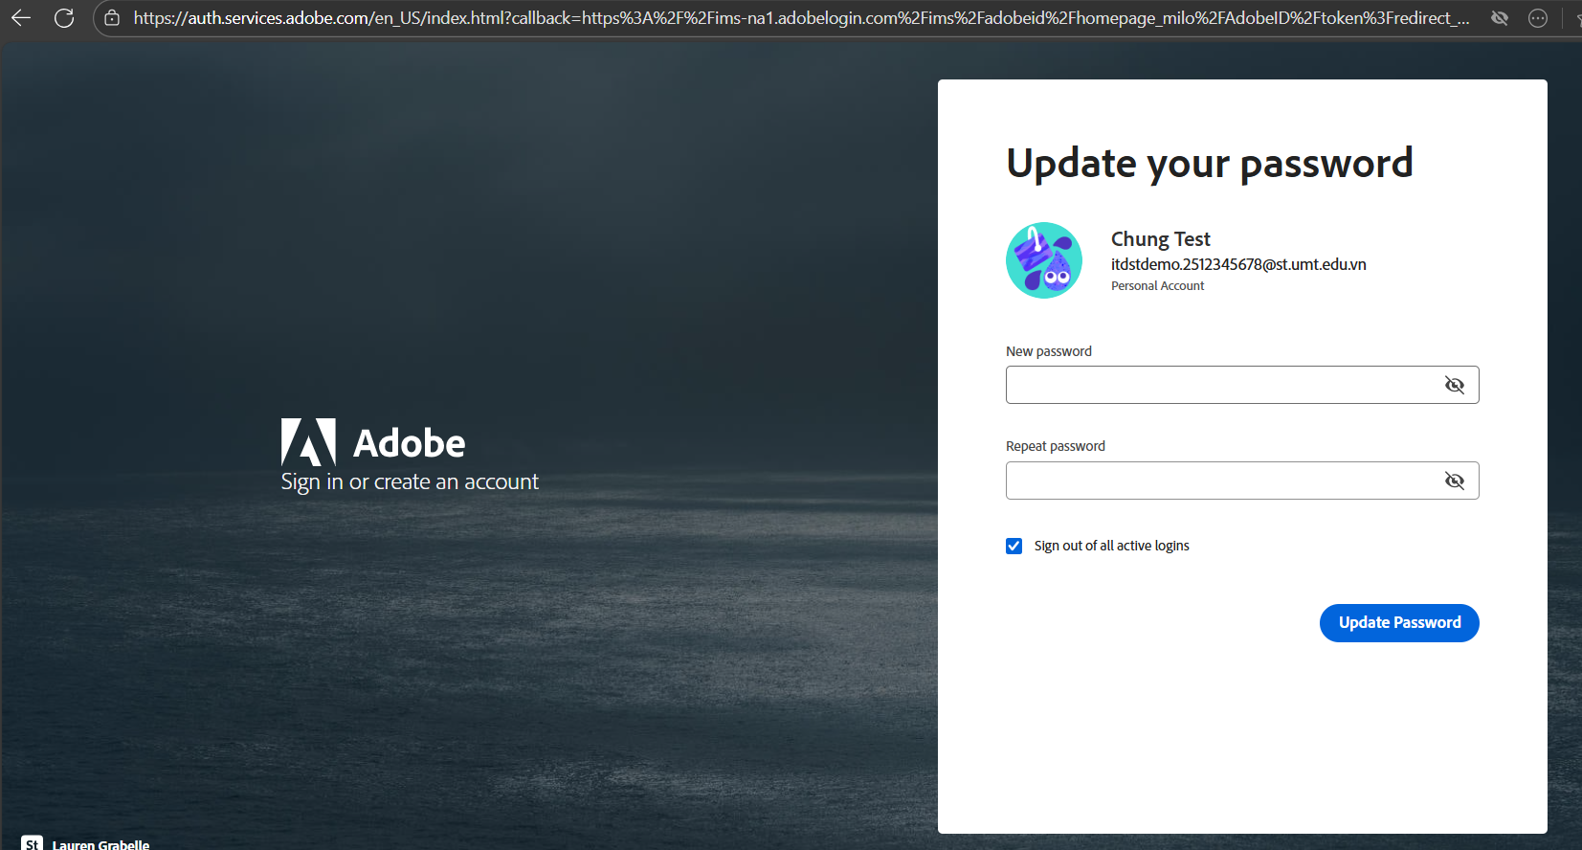The width and height of the screenshot is (1582, 850).
Task: Click the Update Password button
Action: (x=1398, y=623)
